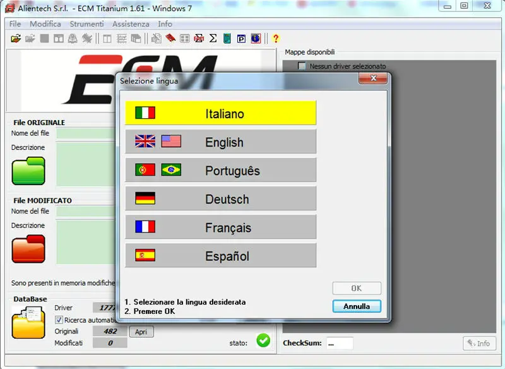Click the split columns table toolbar icon
This screenshot has height=369, width=505.
pos(107,39)
